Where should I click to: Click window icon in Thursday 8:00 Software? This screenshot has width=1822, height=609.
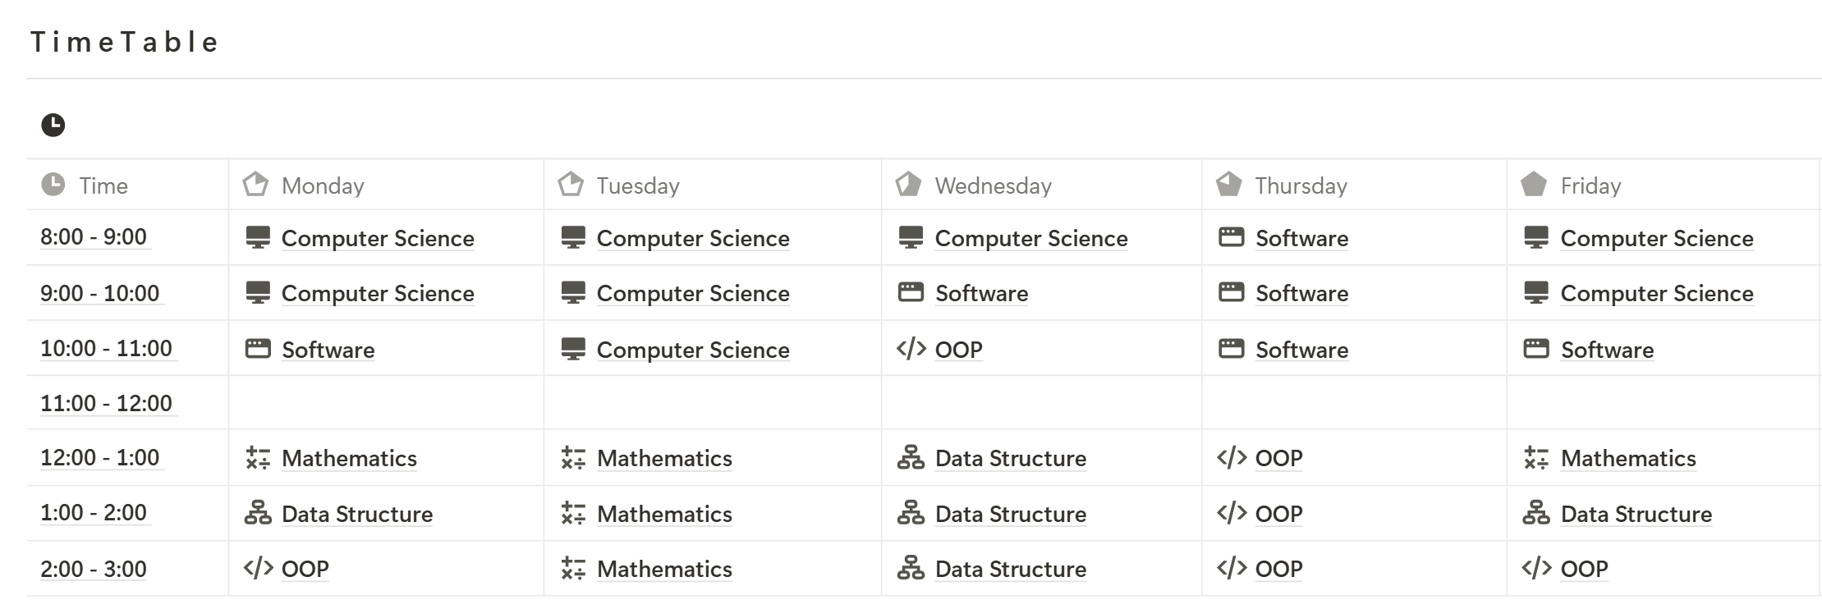coord(1231,237)
